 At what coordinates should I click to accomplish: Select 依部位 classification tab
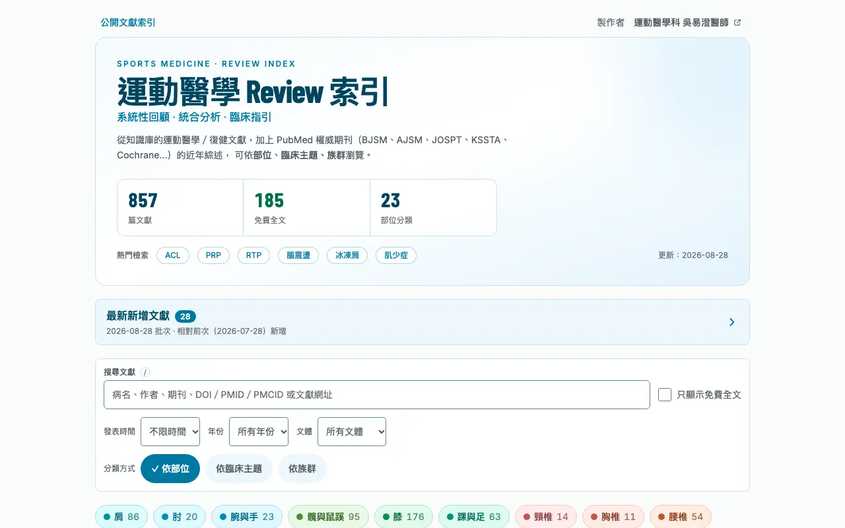(x=170, y=469)
